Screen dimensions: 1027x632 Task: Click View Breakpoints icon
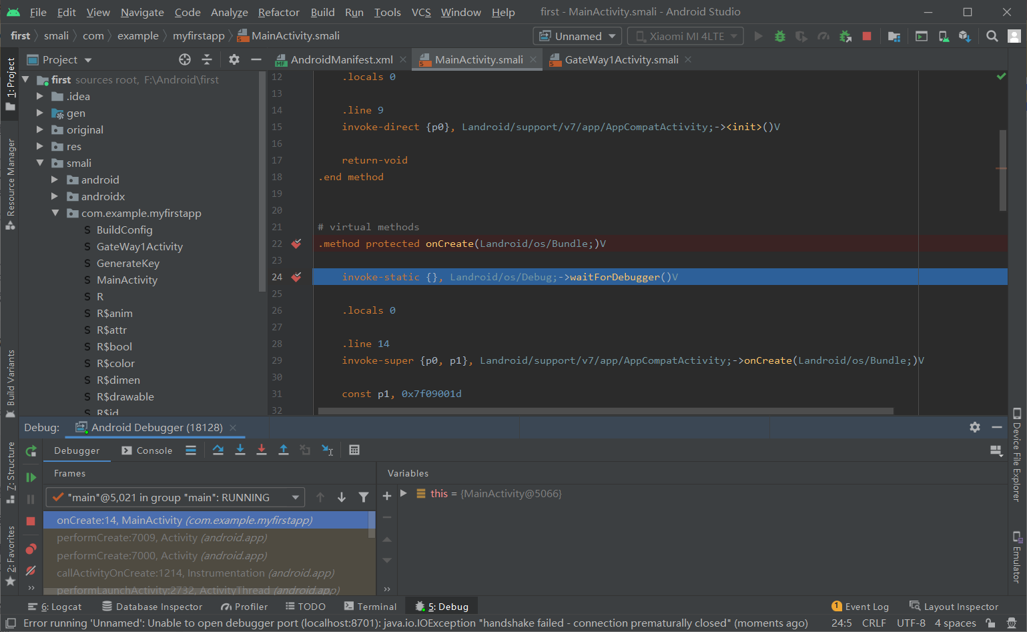point(31,549)
